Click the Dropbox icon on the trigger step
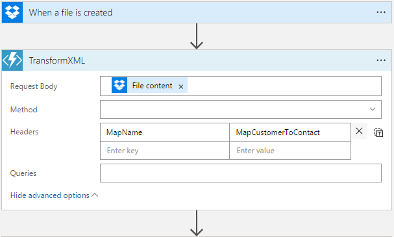The image size is (394, 237). pos(12,12)
